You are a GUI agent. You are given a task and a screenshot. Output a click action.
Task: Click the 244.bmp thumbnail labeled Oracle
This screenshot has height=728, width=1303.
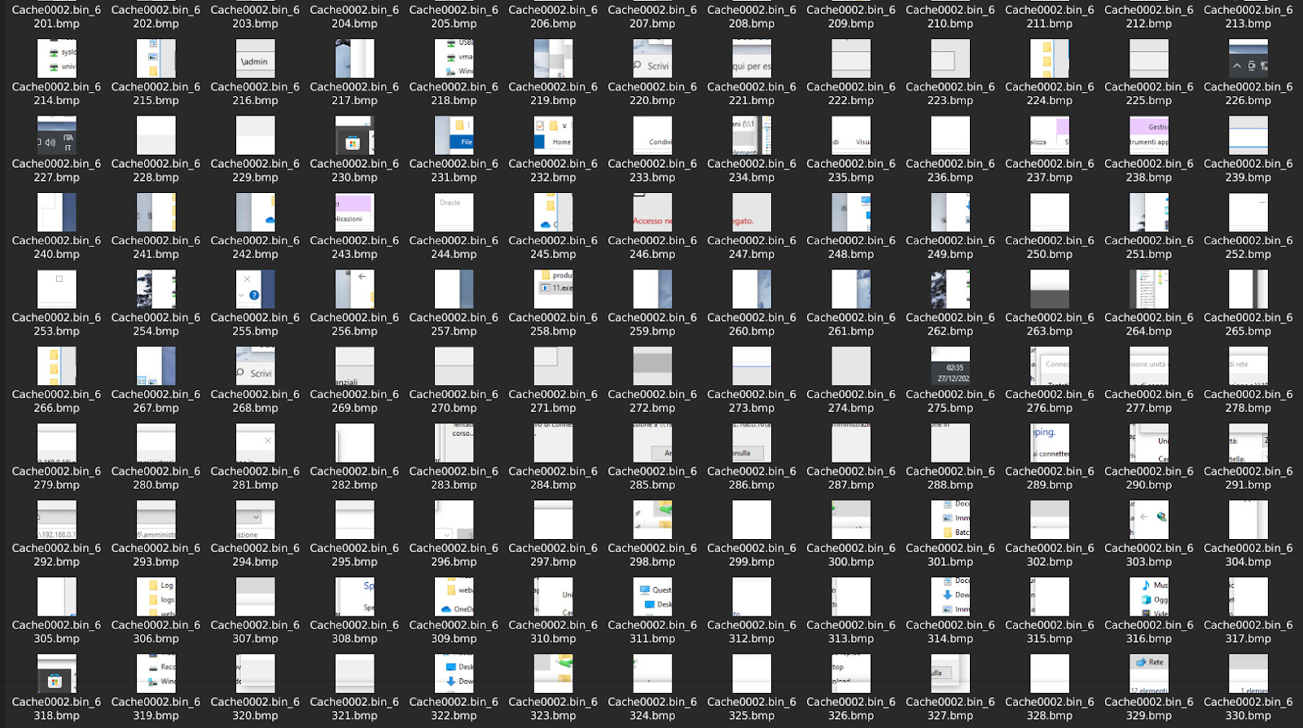point(454,212)
